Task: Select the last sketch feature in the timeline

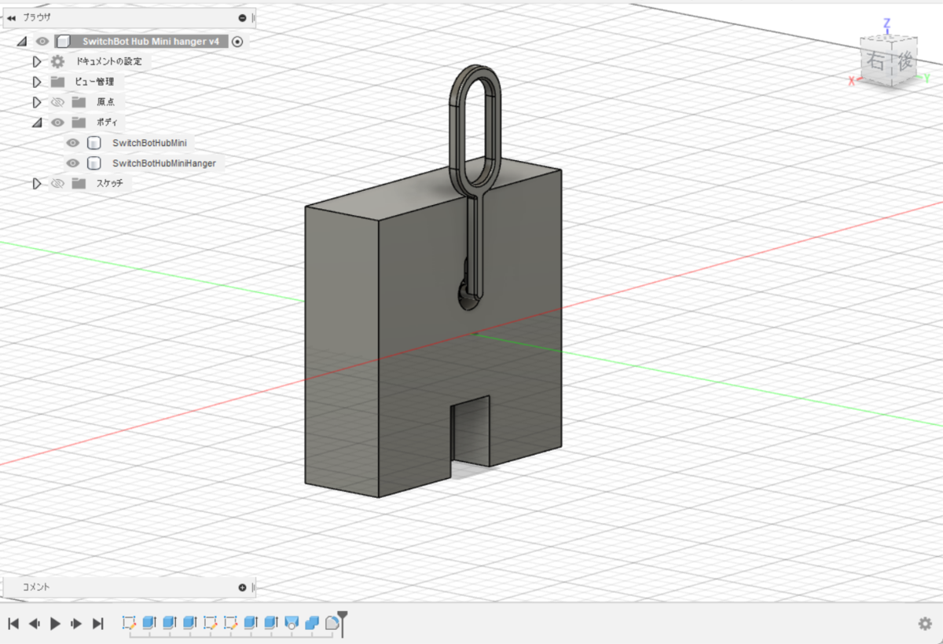Action: tap(230, 623)
